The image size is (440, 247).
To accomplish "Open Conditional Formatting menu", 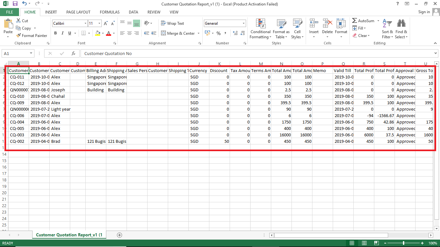I will point(261,29).
